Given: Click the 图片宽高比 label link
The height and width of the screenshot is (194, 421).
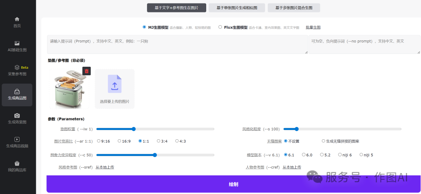Looking at the screenshot, I should tap(64, 141).
